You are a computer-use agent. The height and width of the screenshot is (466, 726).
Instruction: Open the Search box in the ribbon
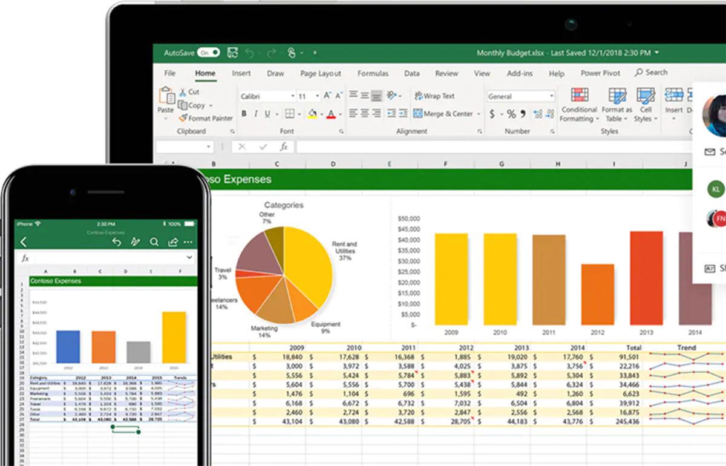pos(651,71)
